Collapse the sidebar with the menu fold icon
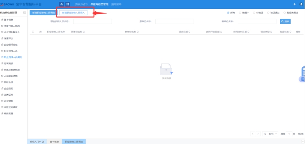The height and width of the screenshot is (144, 305). (25, 13)
